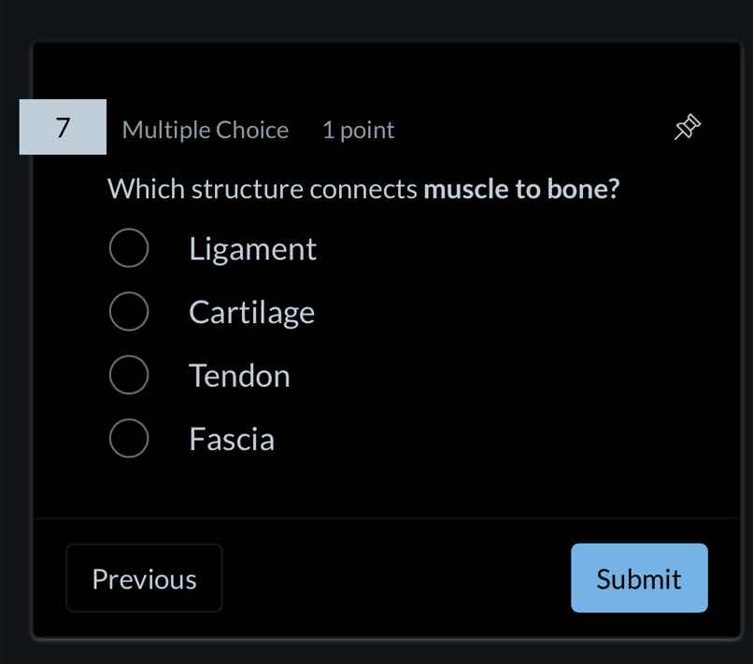753x664 pixels.
Task: Pick the structure connecting muscle to bone
Action: [x=129, y=374]
